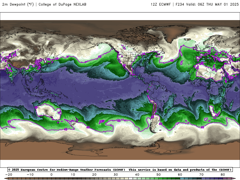
Task: Click the "10" color scale label
Action: (x=73, y=175)
